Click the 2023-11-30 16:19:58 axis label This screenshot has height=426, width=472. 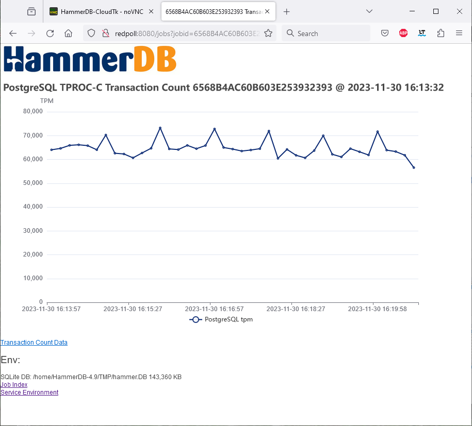378,309
